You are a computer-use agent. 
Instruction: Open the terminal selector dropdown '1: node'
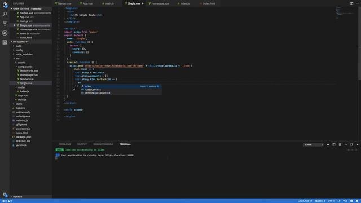click(x=314, y=145)
